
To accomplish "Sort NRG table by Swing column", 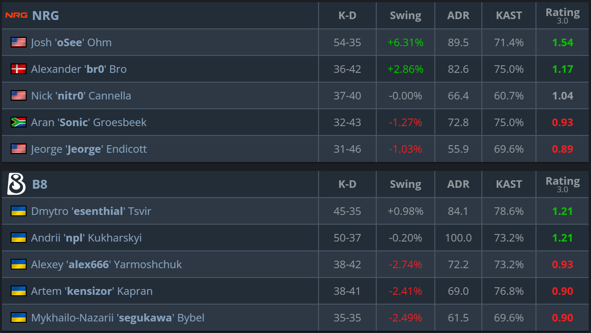I will [406, 16].
